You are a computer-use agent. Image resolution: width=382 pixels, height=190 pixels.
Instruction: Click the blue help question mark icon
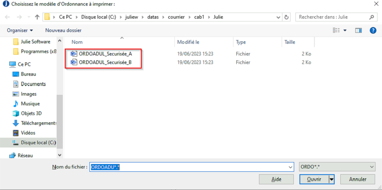point(373,30)
